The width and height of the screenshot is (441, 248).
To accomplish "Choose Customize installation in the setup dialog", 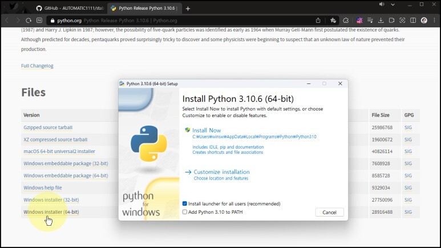I will (221, 171).
